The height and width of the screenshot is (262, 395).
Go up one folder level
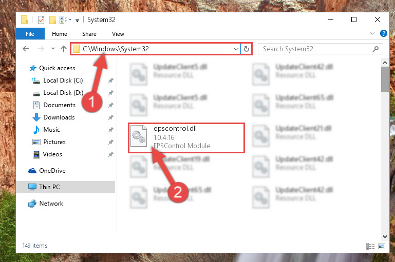[x=64, y=49]
